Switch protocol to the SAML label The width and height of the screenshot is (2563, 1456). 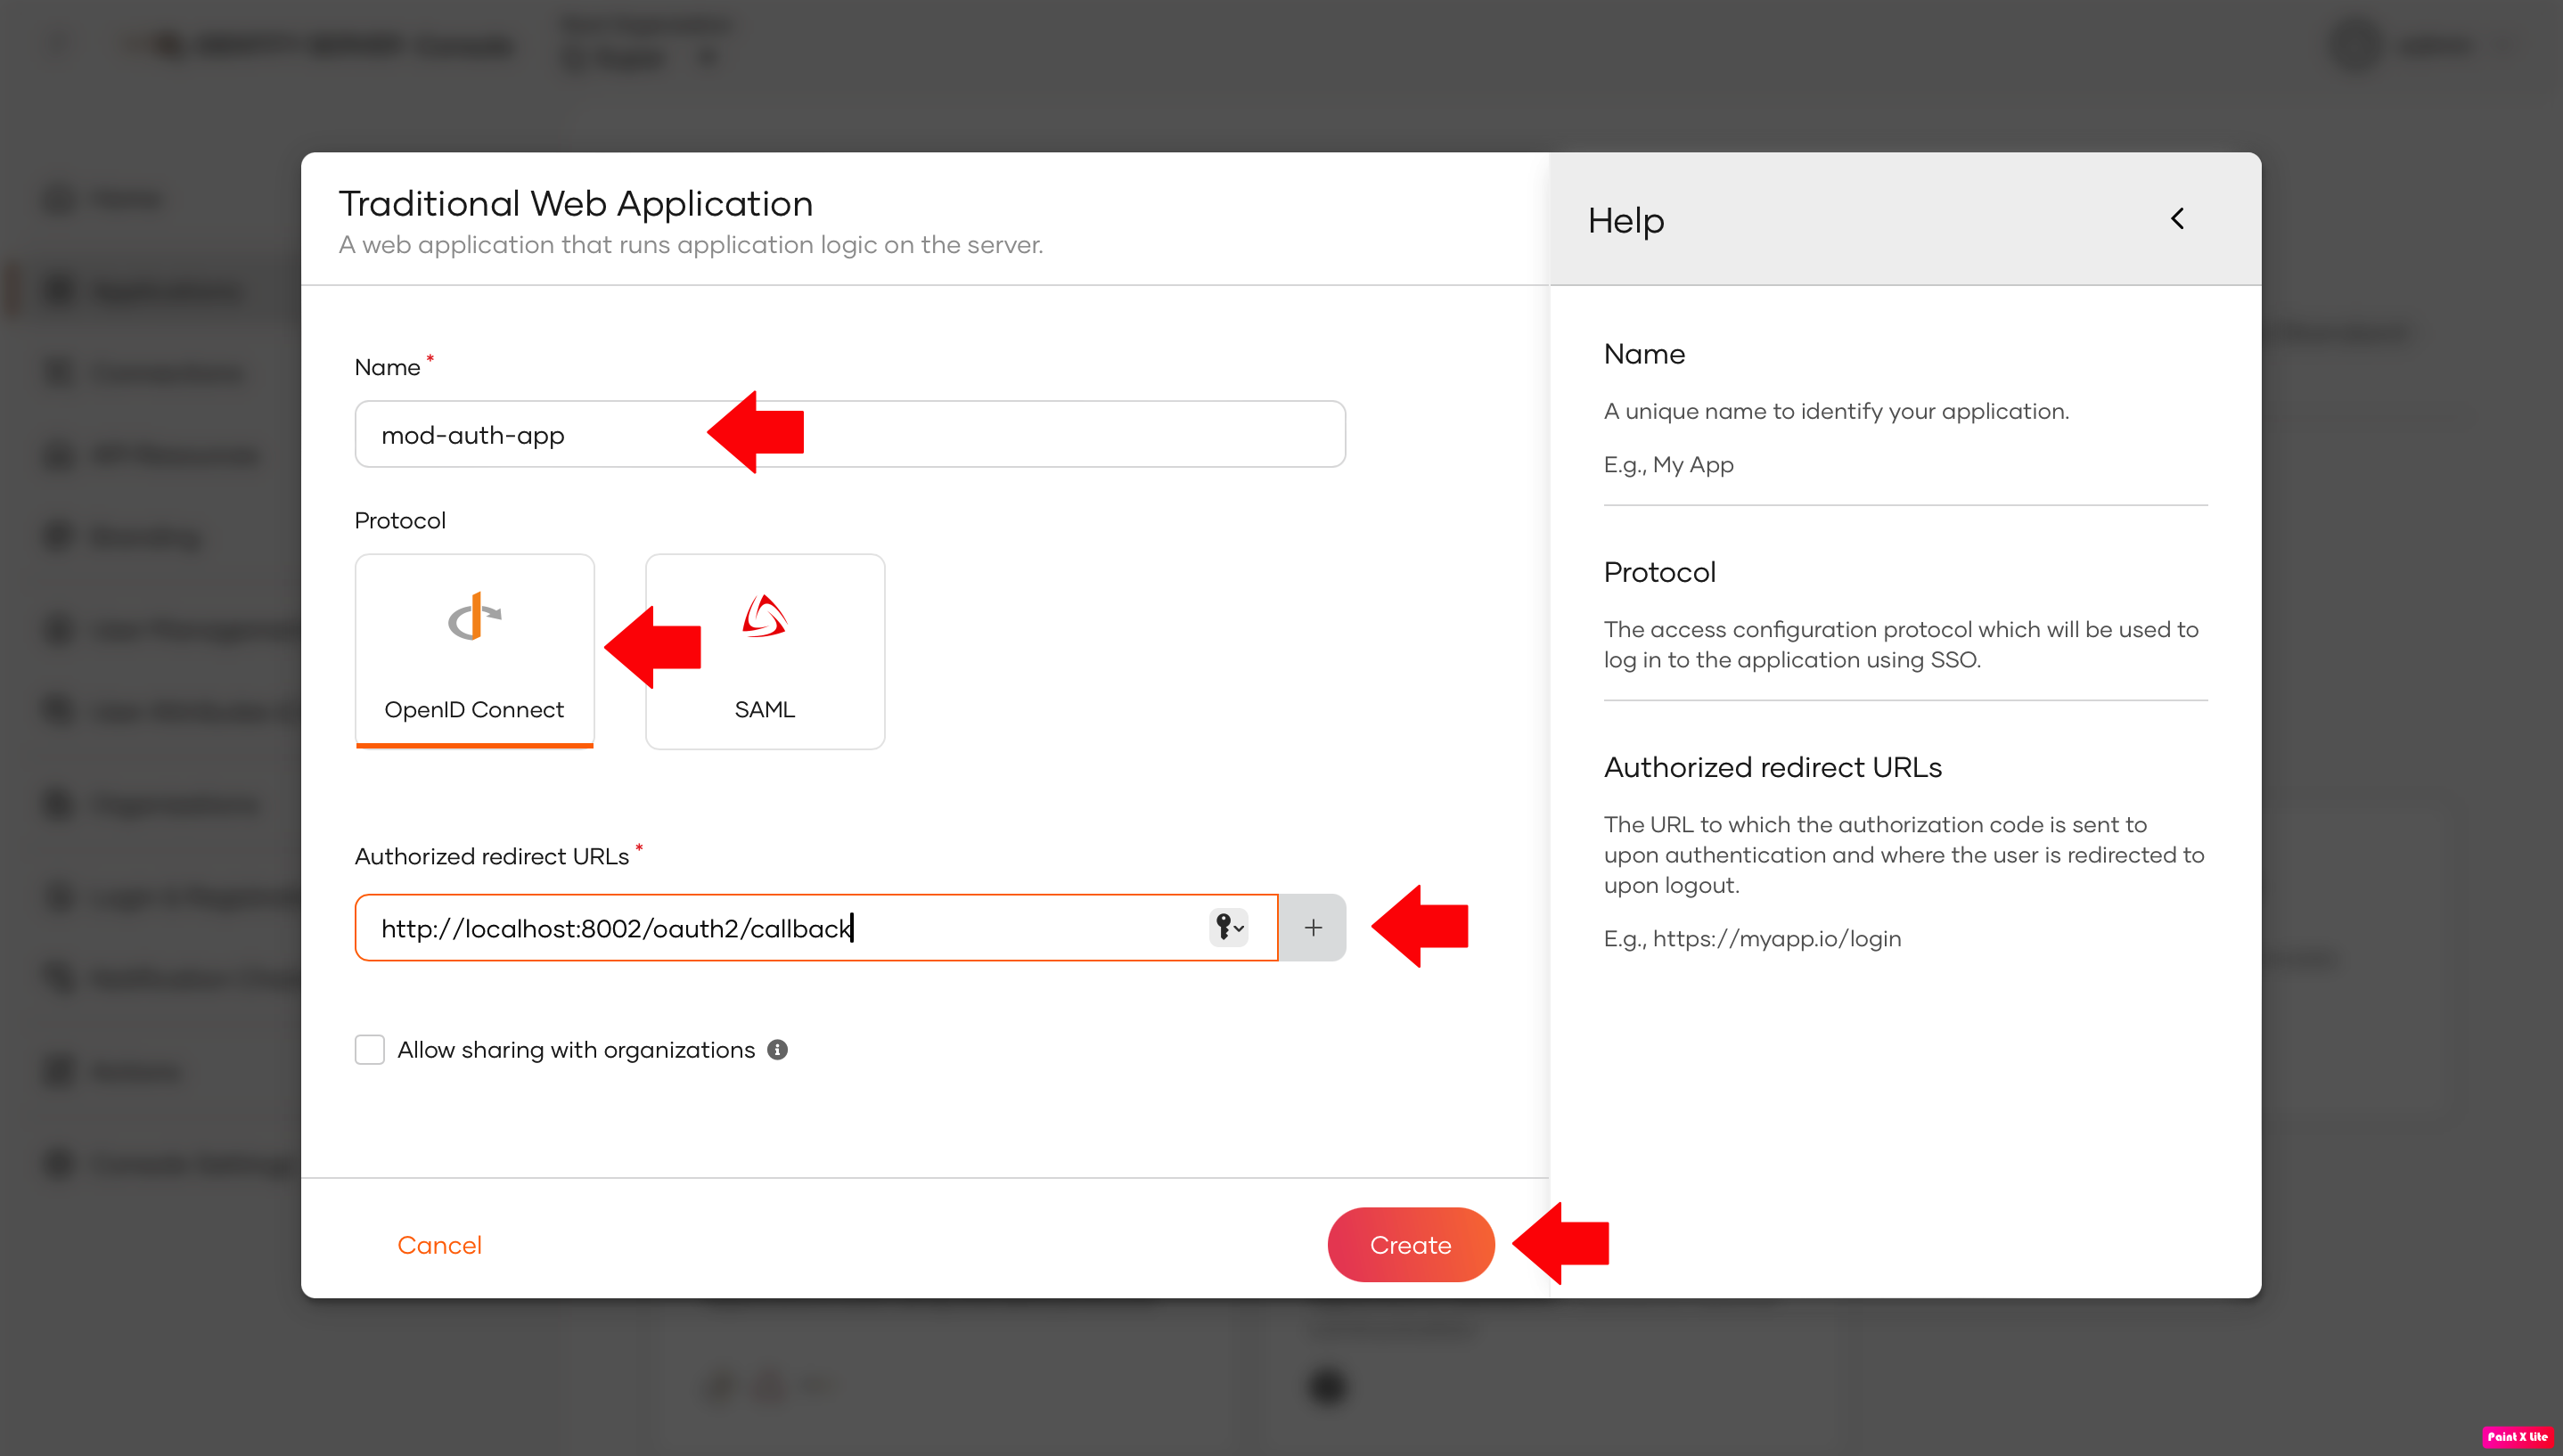pyautogui.click(x=764, y=709)
